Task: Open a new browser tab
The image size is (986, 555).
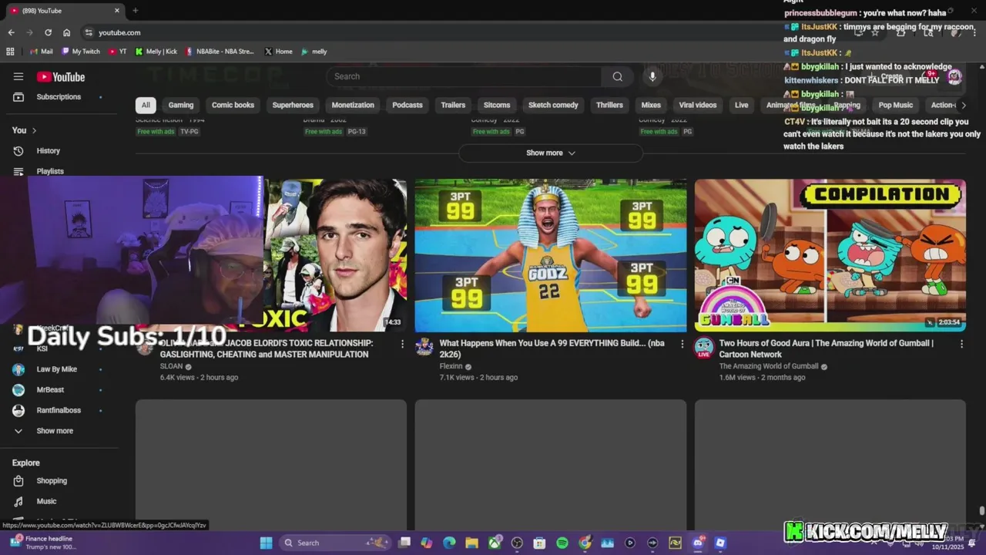Action: point(136,11)
